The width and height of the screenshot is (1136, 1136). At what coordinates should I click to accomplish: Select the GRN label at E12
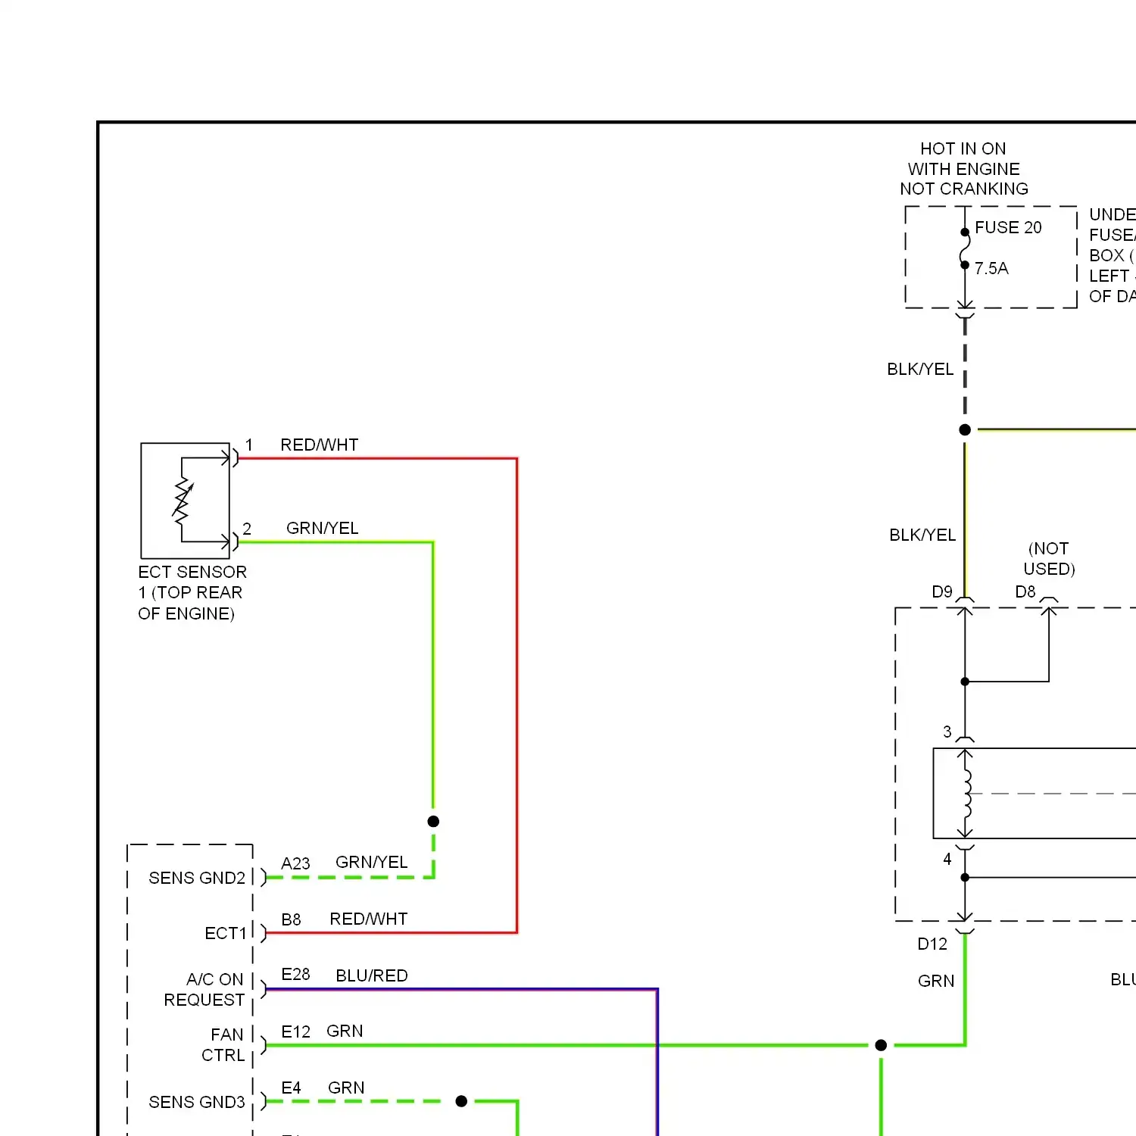345,1031
